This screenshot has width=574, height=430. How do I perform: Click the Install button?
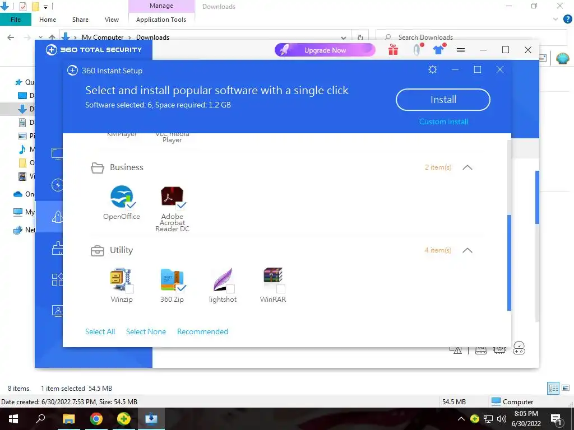(x=443, y=100)
